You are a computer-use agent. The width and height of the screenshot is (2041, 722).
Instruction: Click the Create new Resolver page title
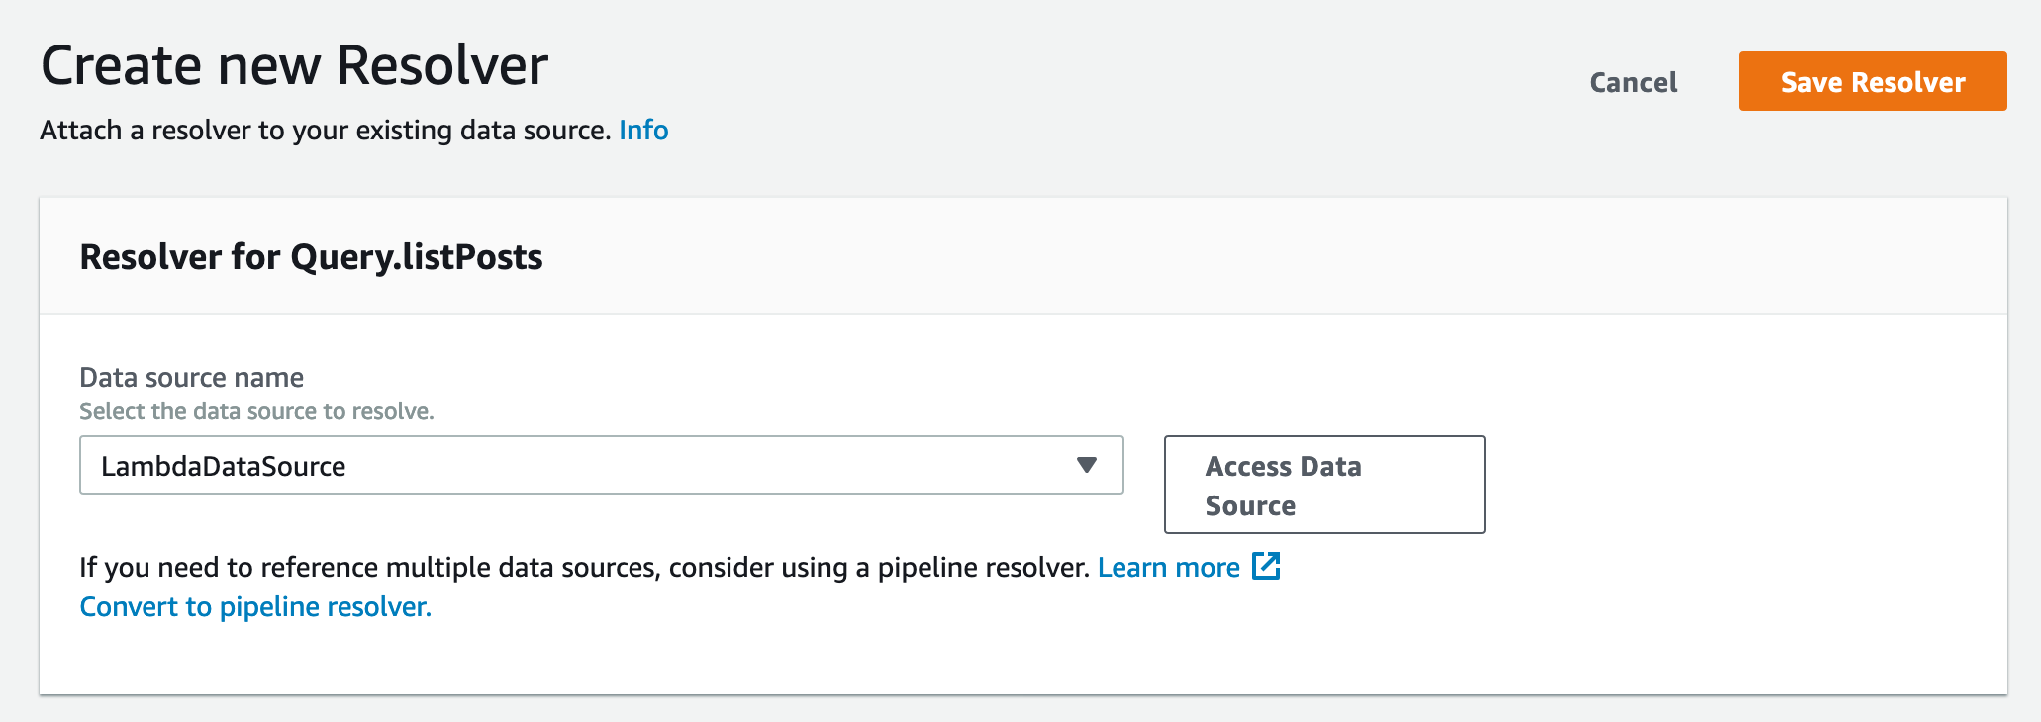click(x=294, y=66)
